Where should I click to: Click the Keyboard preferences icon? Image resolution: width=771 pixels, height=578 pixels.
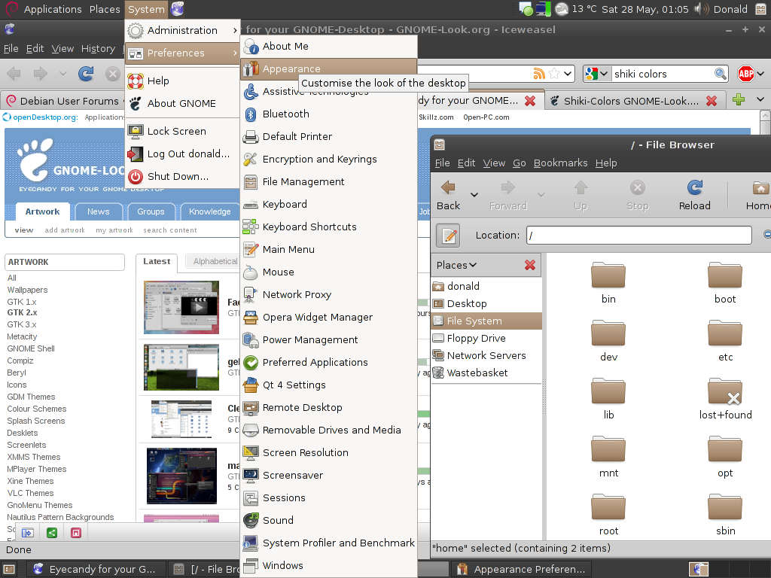click(x=251, y=205)
